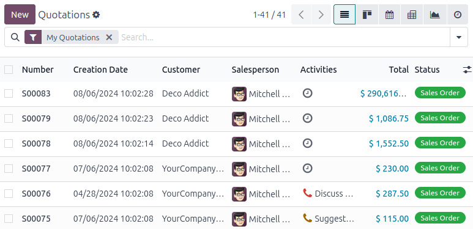Open phone call activity on S00076
473x229 pixels.
click(x=307, y=193)
